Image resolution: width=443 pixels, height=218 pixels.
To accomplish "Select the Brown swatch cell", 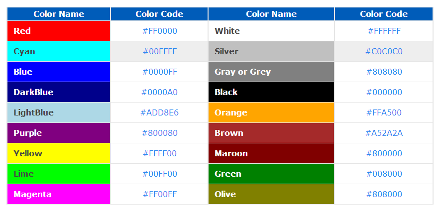I will point(271,133).
